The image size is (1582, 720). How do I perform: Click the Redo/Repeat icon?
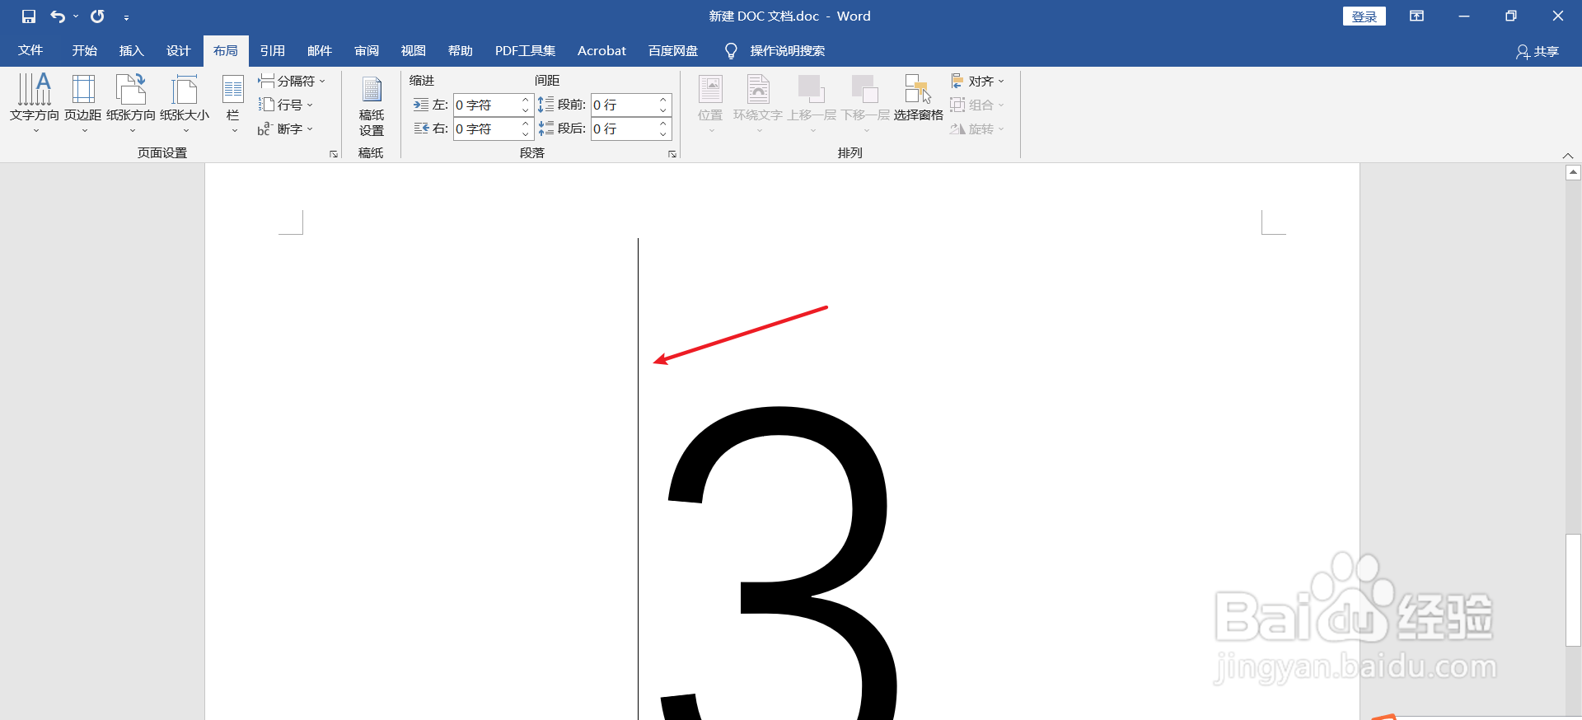click(97, 16)
